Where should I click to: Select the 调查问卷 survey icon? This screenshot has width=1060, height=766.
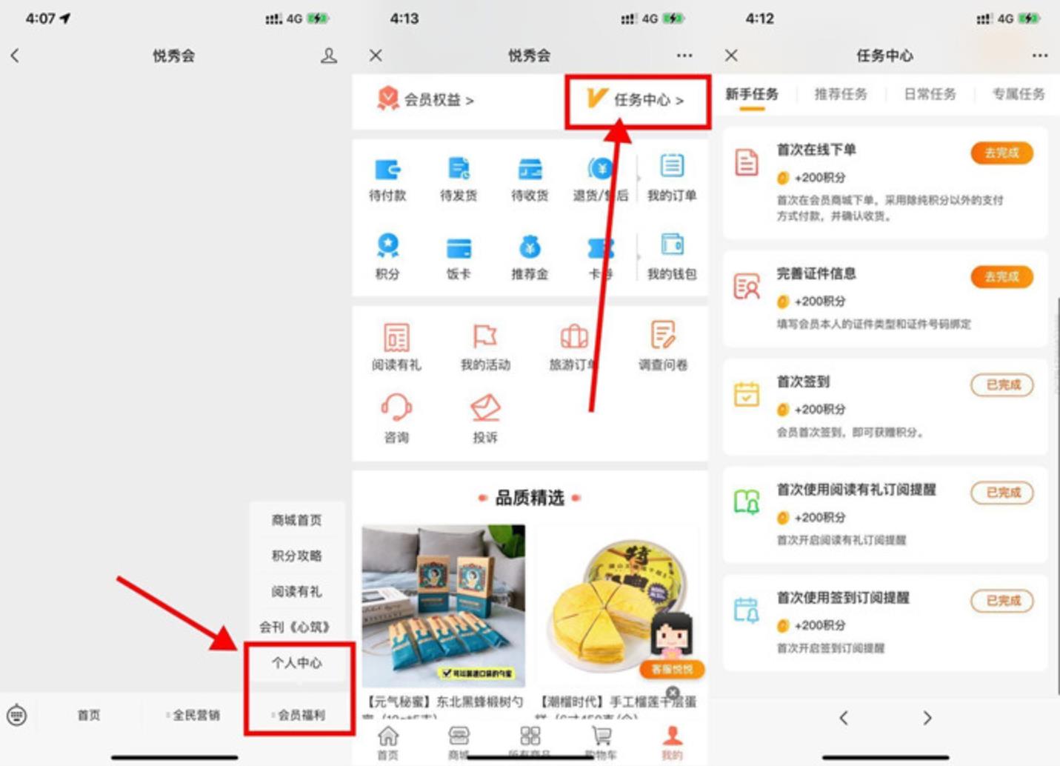click(x=661, y=344)
